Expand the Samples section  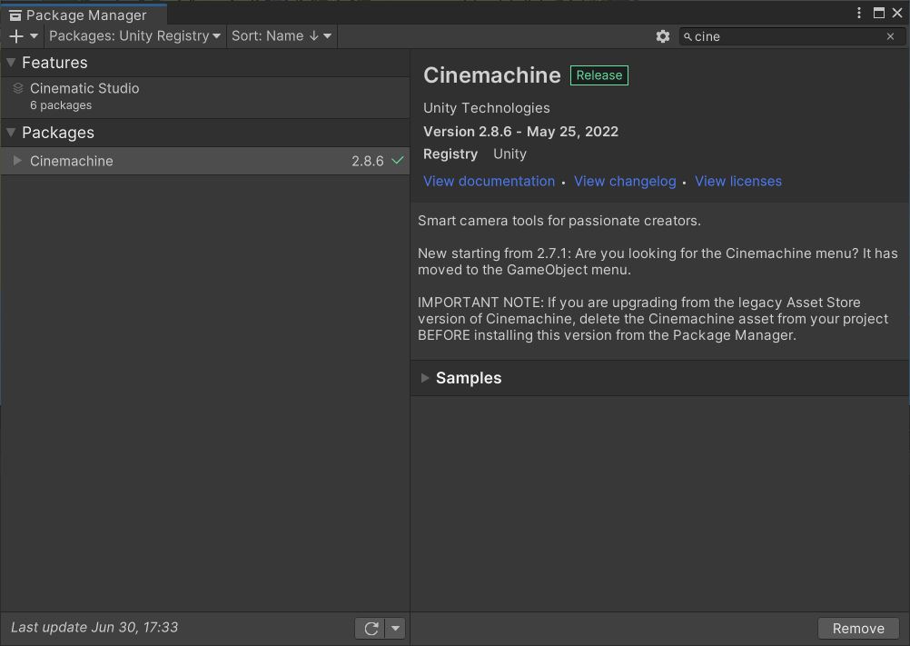pos(425,378)
